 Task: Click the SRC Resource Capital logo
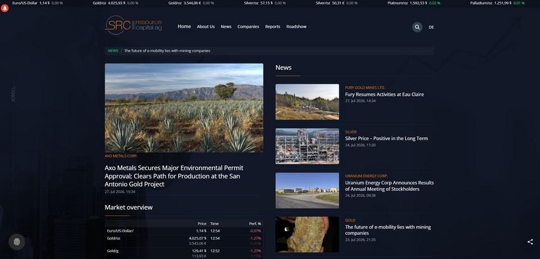[x=133, y=25]
